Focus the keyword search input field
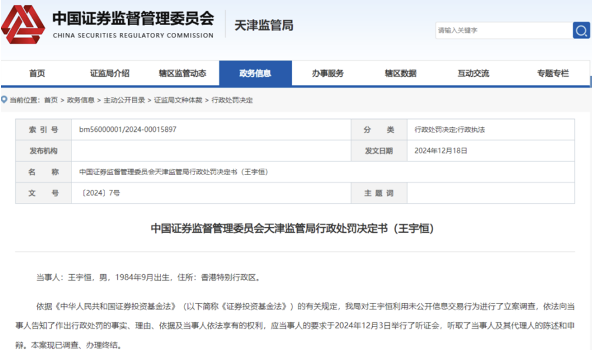 504,30
